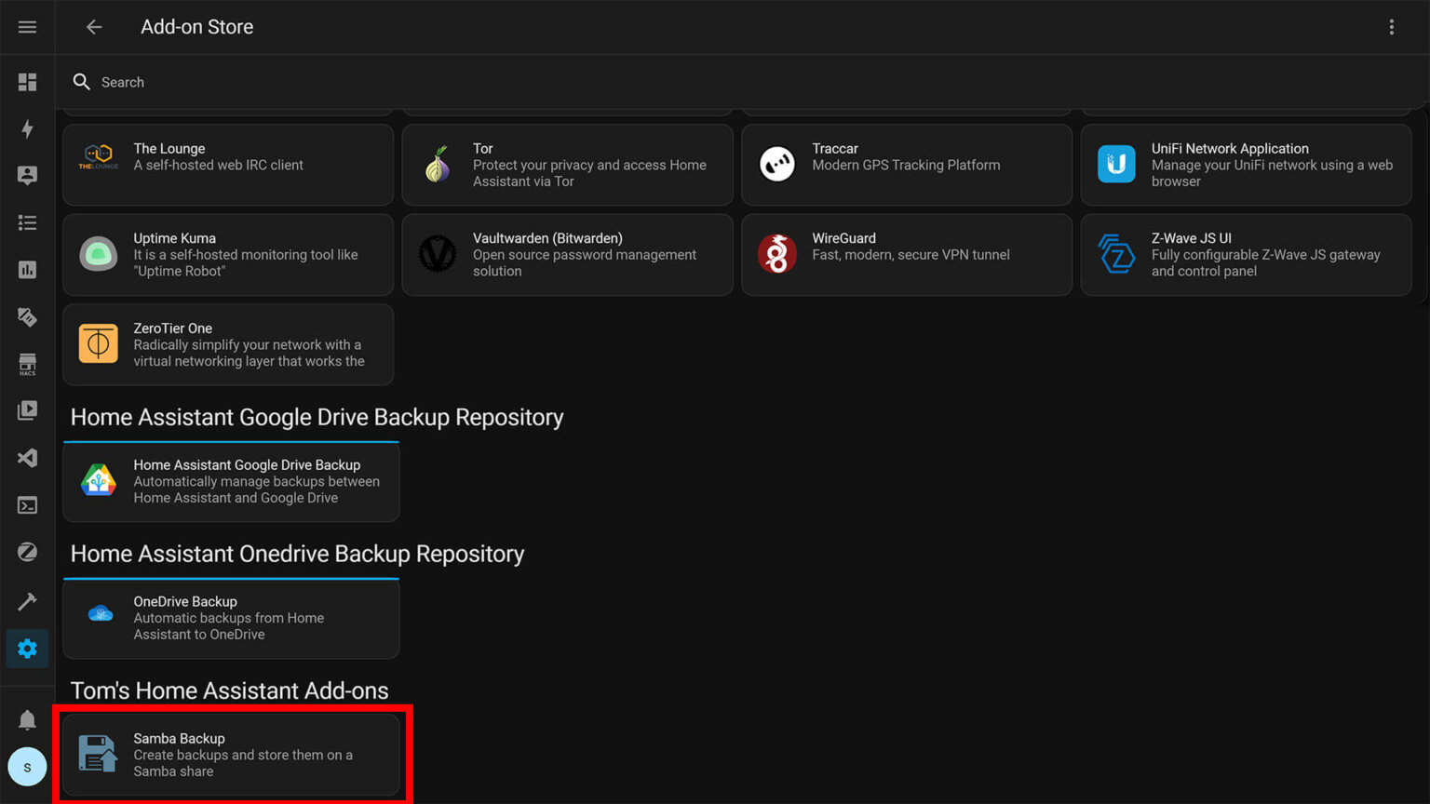Click inside the Search field
Viewport: 1430px width, 804px height.
[x=279, y=82]
